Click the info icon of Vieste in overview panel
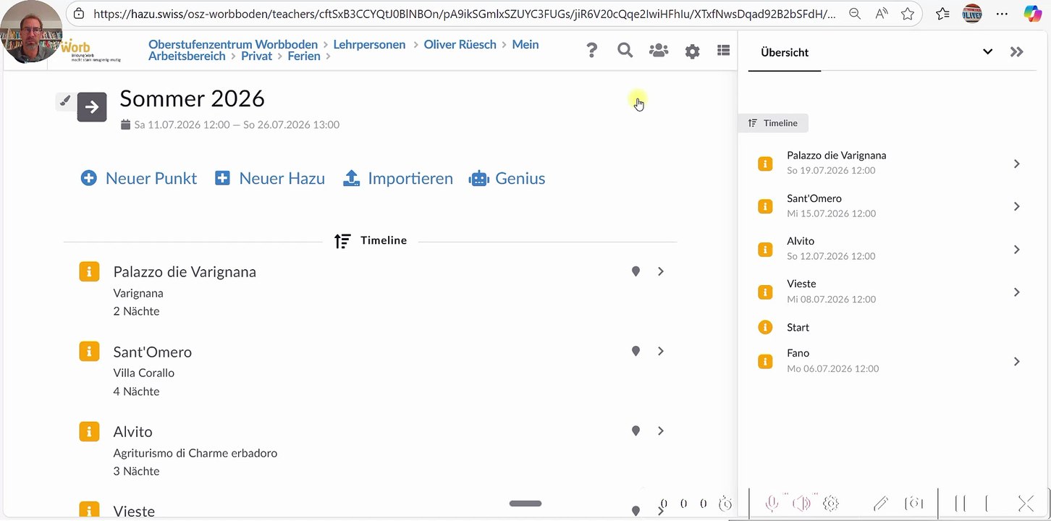 pos(765,292)
